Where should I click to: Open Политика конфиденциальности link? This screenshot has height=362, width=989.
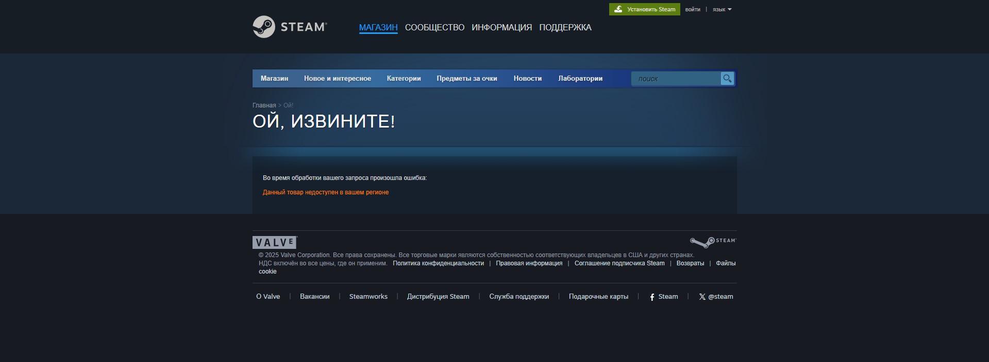[x=438, y=263]
